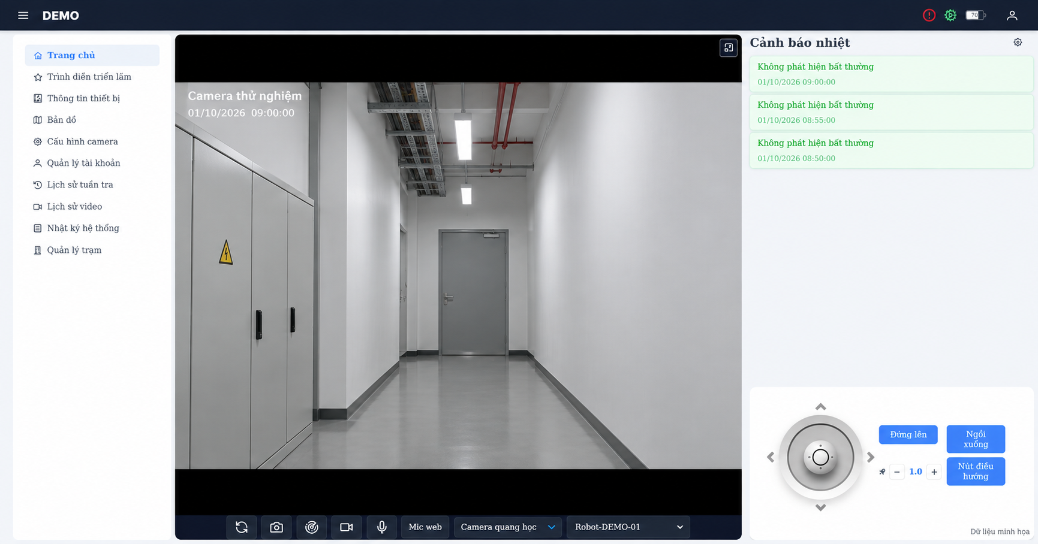
Task: Move robot backward with down arrow
Action: pos(821,507)
